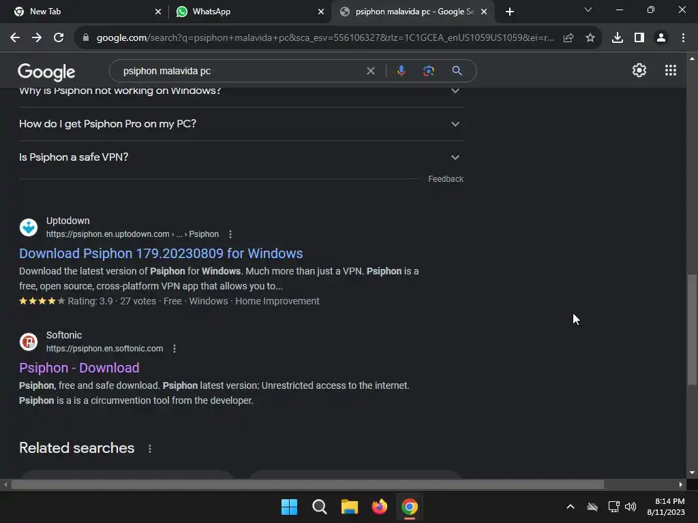Click the Uptodown site favicon
Screen dimensions: 698x523
click(29, 227)
